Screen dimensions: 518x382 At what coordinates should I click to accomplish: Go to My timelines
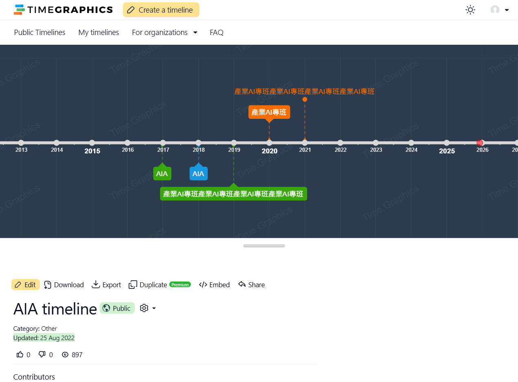click(x=98, y=33)
